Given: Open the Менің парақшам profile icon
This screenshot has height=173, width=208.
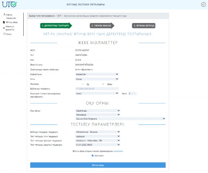Looking at the screenshot, I should pos(4,15).
